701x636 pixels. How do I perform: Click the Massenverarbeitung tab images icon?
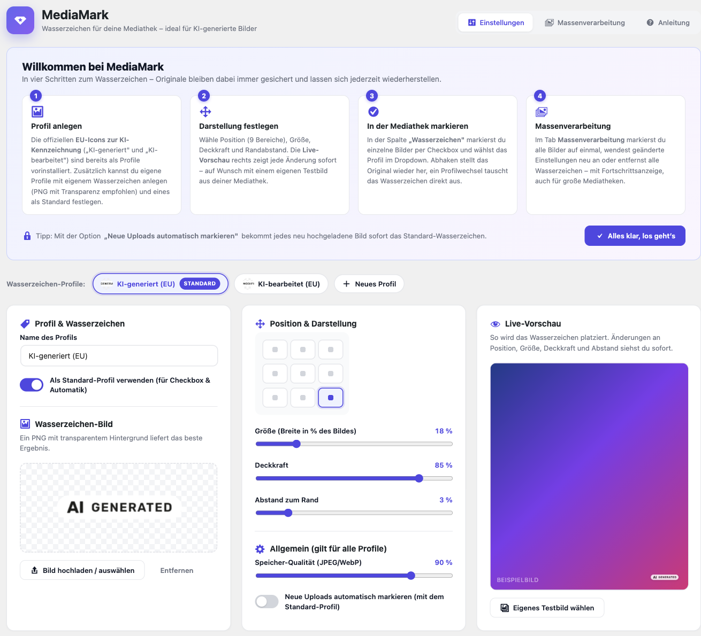click(x=549, y=22)
